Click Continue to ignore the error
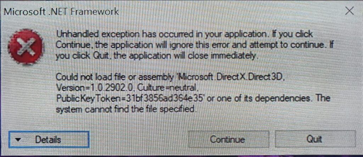The height and width of the screenshot is (157, 363). click(228, 139)
